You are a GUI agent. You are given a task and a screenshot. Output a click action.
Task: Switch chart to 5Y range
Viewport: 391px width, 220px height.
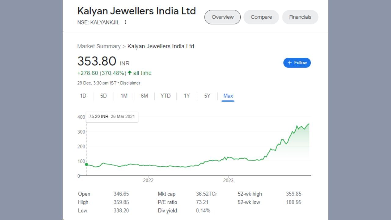207,96
